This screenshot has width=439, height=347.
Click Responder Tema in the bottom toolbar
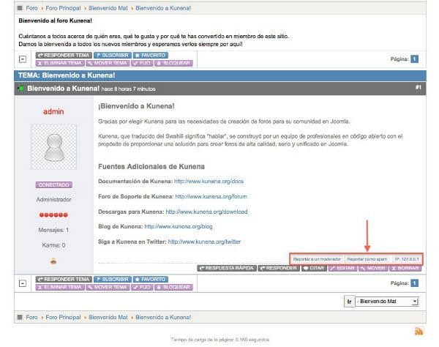coord(64,279)
